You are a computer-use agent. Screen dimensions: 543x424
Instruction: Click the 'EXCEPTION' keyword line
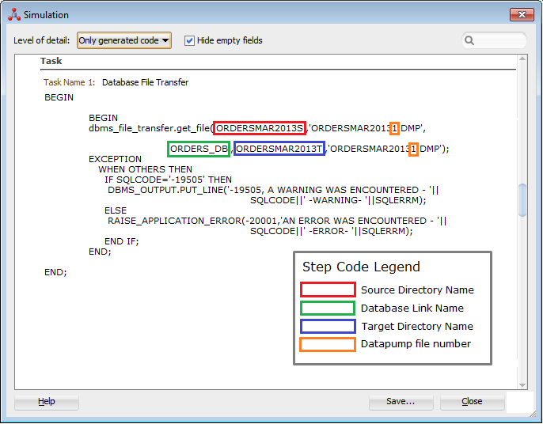(x=115, y=159)
